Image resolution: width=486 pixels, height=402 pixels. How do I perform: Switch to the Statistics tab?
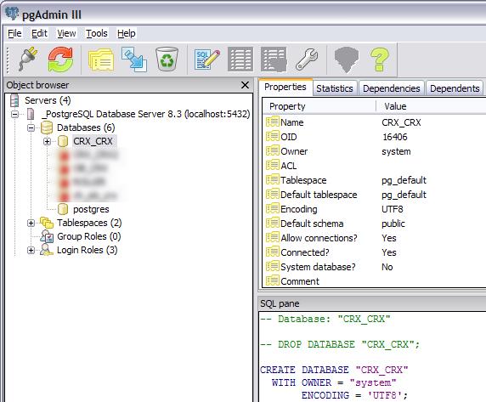click(335, 88)
